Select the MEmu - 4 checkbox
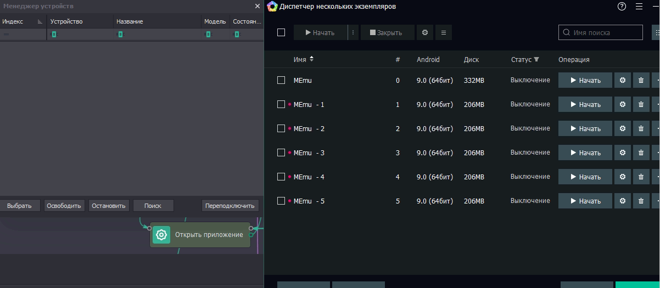 (x=281, y=177)
